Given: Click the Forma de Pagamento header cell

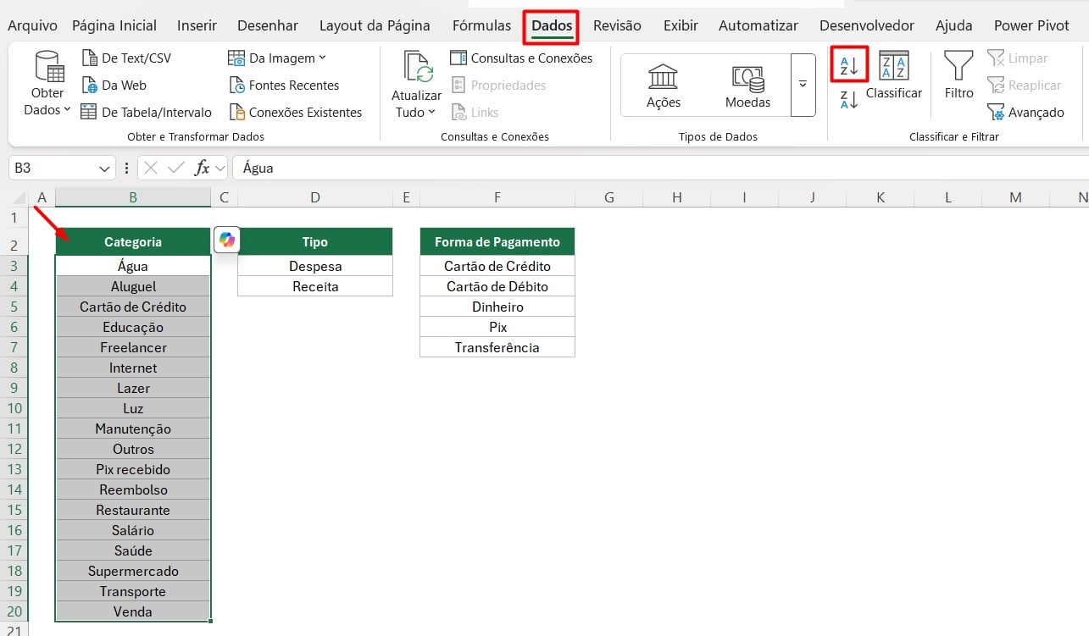Looking at the screenshot, I should click(497, 241).
